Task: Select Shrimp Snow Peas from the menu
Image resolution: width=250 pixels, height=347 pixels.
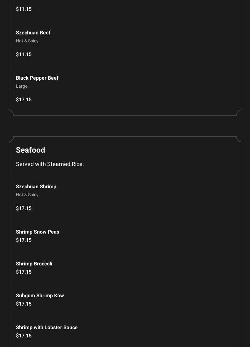Action: click(x=37, y=232)
